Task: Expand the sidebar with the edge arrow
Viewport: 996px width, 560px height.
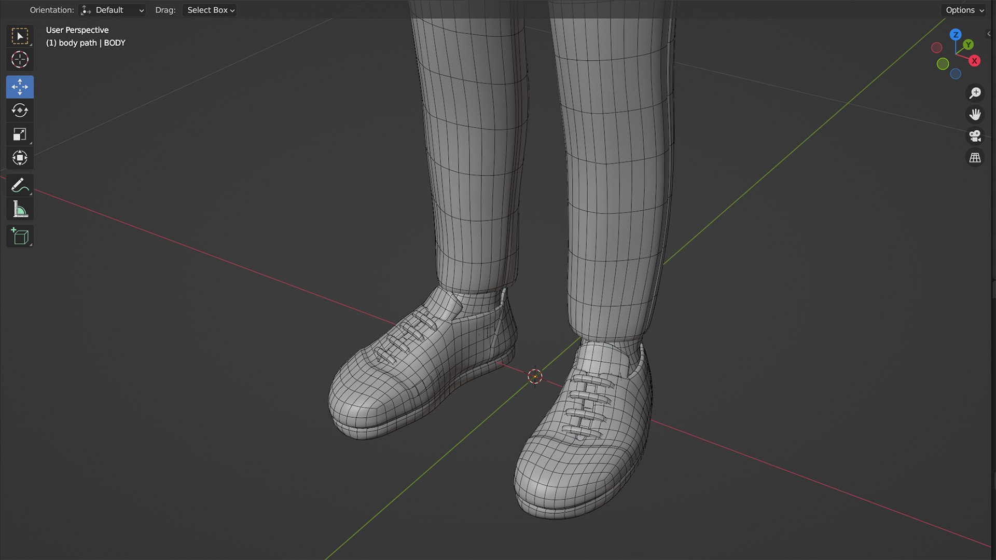Action: [989, 34]
